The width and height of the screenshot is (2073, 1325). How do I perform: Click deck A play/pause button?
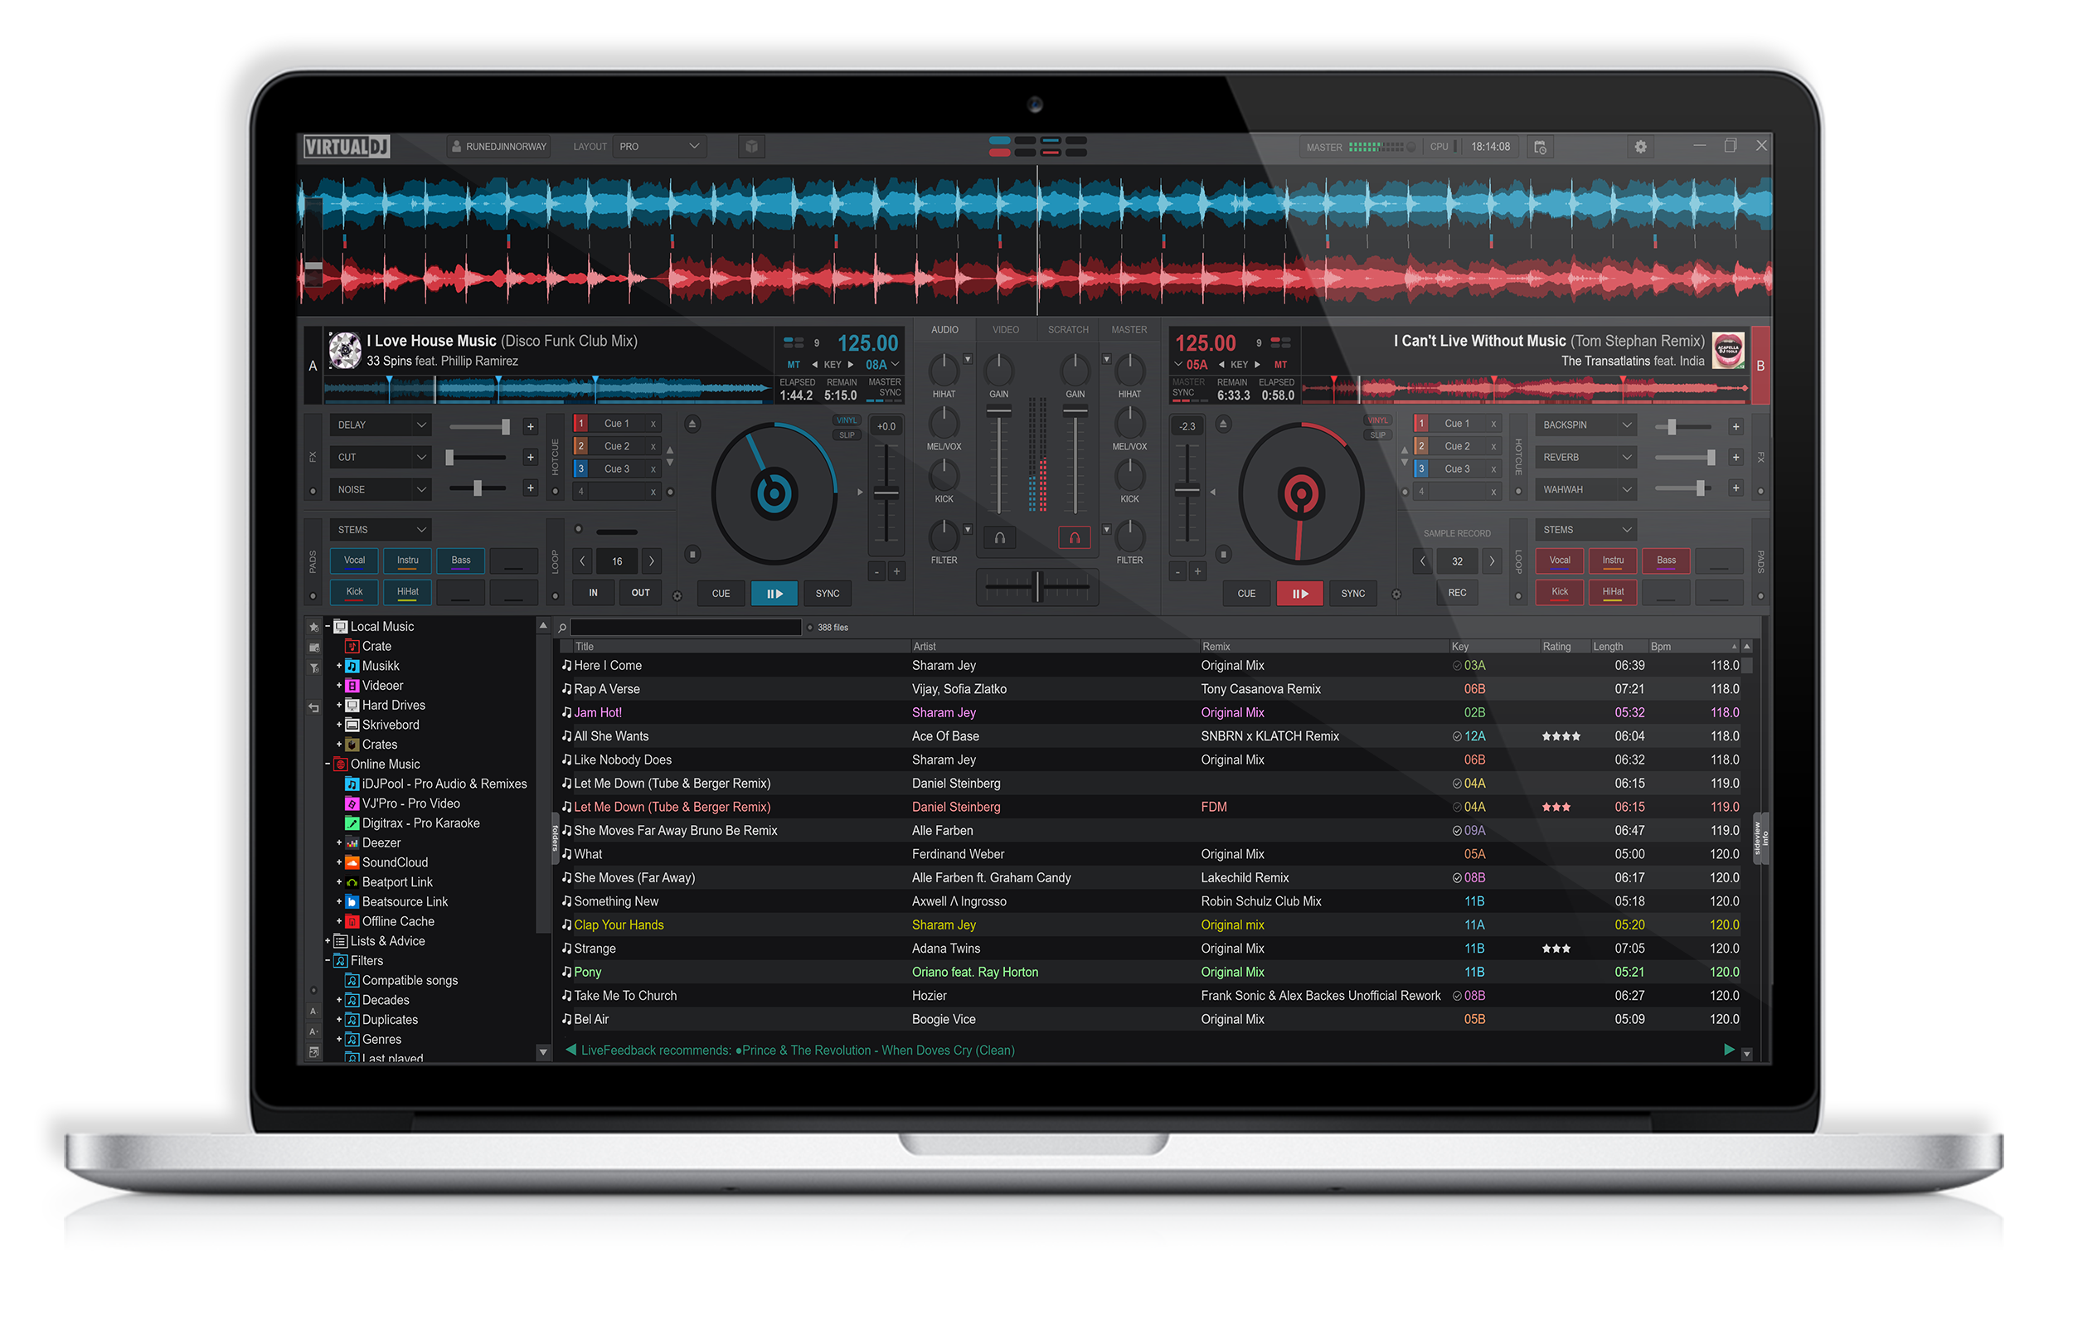click(773, 593)
